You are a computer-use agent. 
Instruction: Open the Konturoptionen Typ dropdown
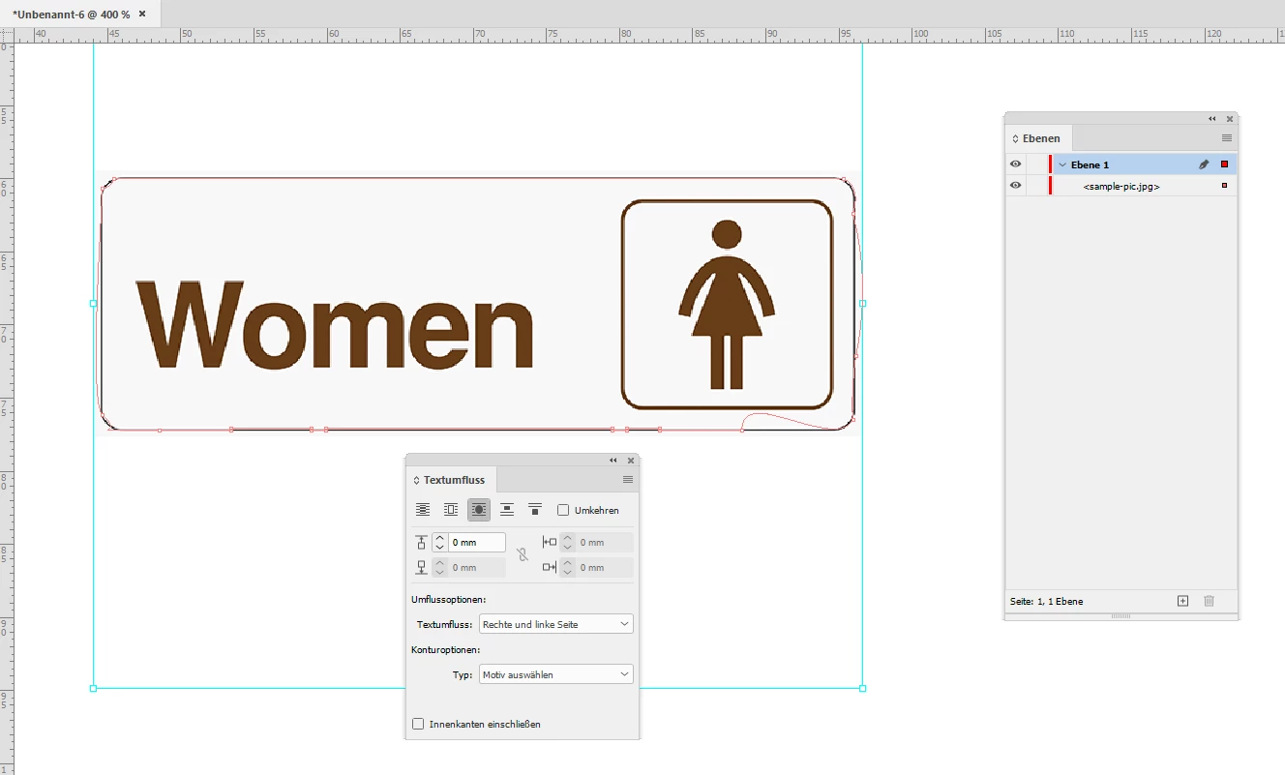(x=555, y=674)
